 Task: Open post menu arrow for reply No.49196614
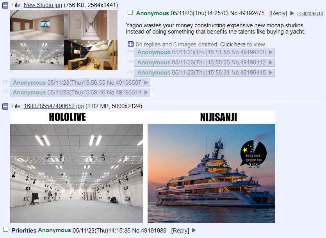146,92
